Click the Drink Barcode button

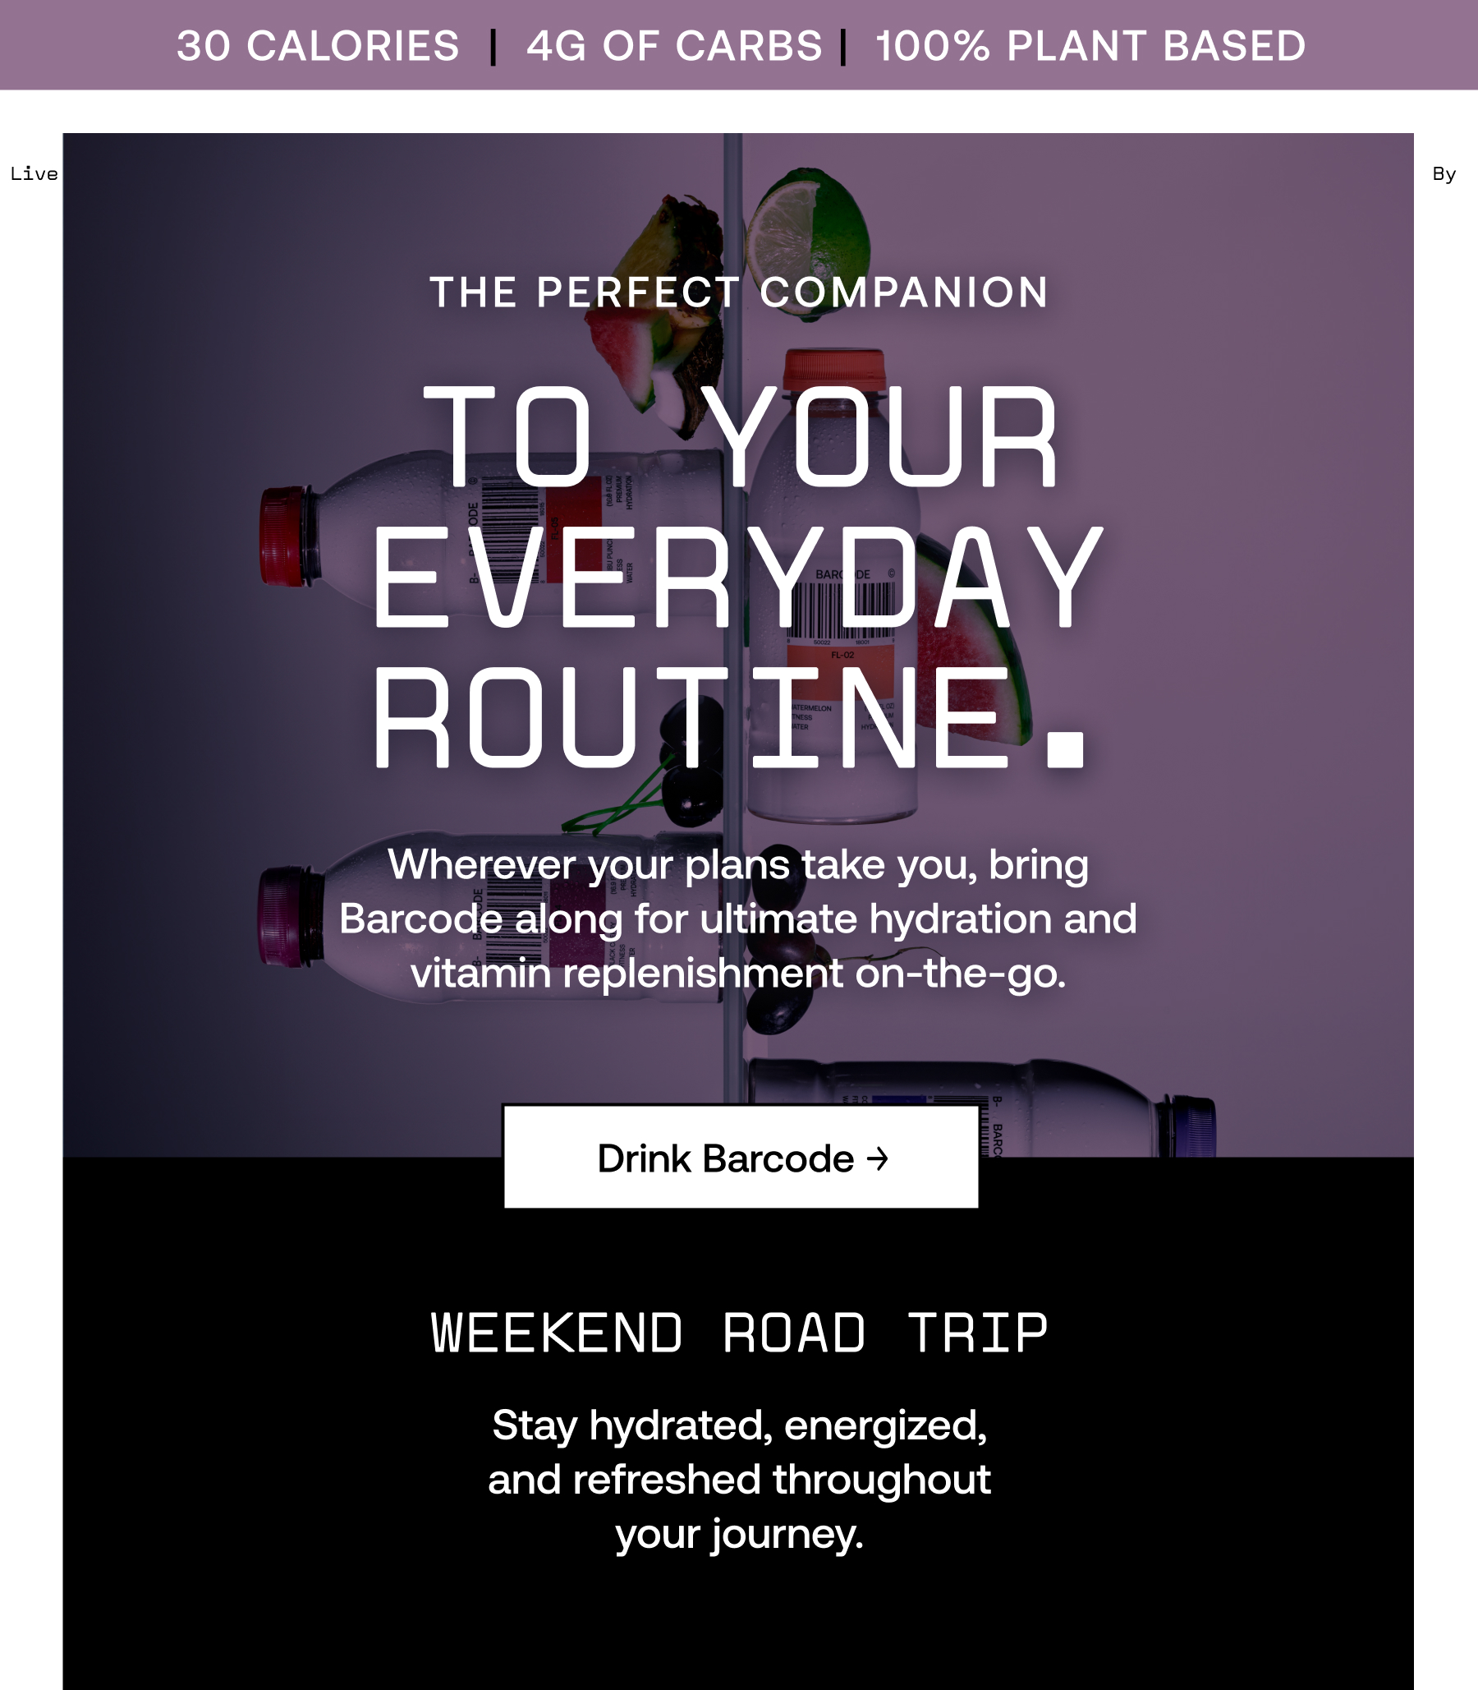(x=741, y=1157)
